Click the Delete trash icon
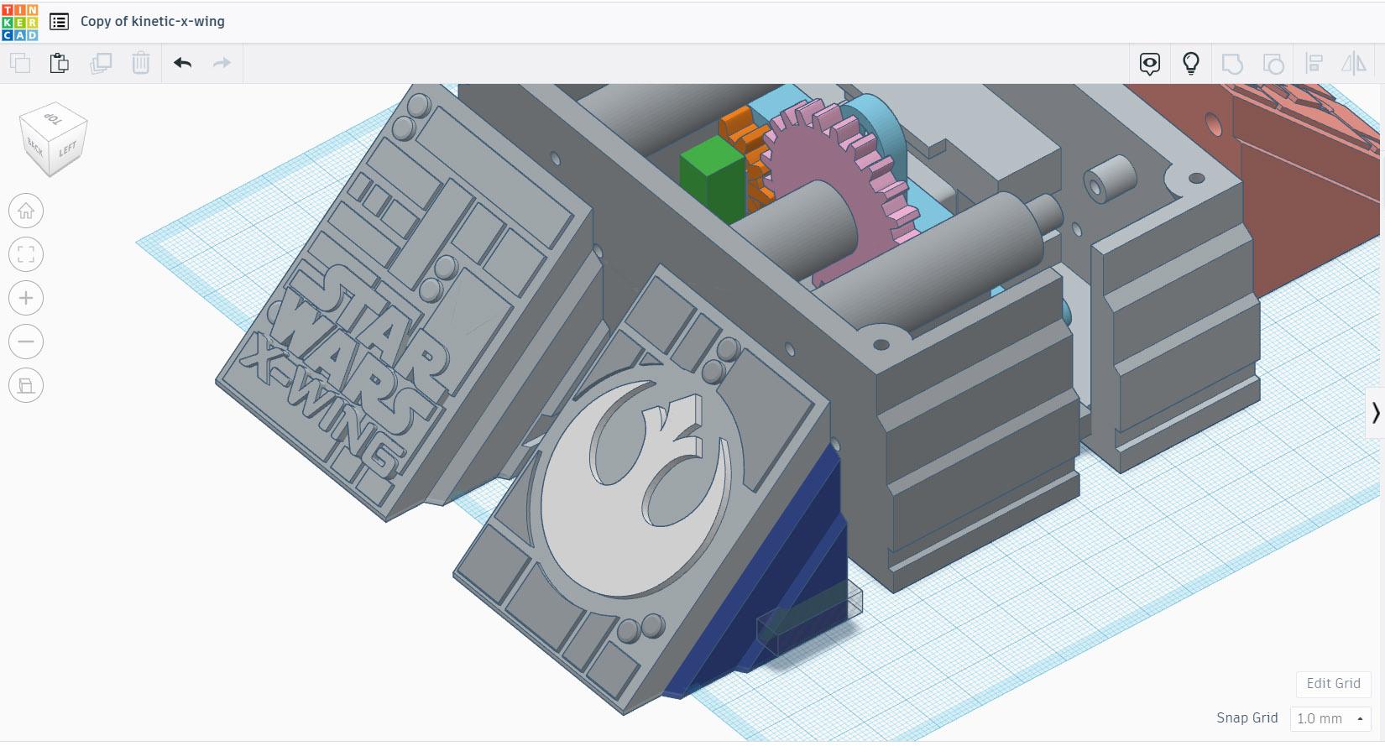 click(x=141, y=63)
